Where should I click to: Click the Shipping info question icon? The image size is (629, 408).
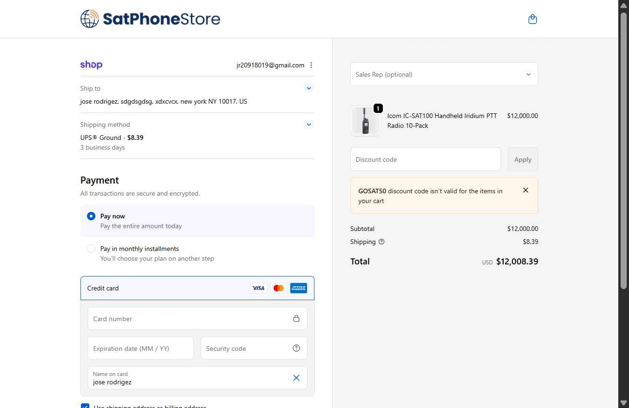pyautogui.click(x=381, y=242)
